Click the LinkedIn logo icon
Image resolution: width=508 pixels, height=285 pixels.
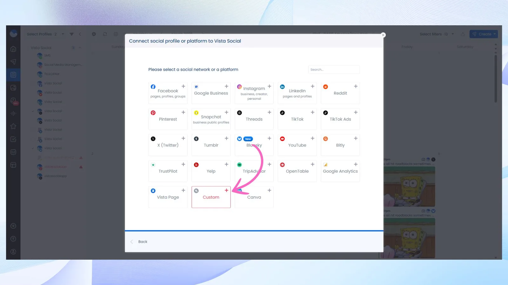[x=282, y=87]
